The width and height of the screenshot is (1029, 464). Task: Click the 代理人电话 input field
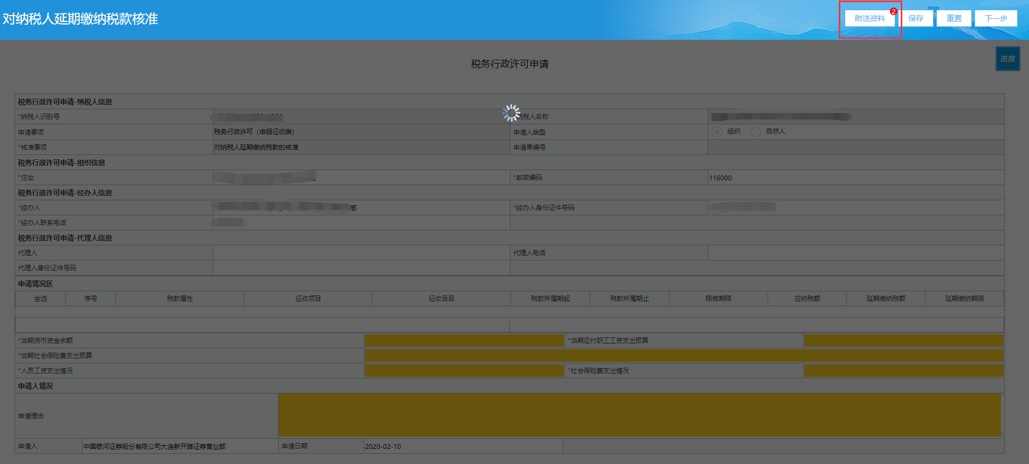pos(855,253)
